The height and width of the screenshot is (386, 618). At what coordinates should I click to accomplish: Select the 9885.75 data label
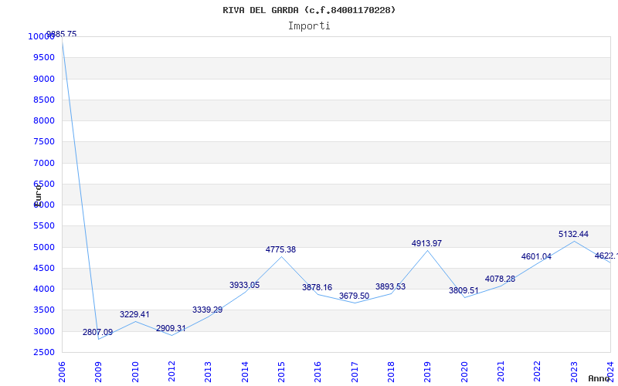[62, 34]
